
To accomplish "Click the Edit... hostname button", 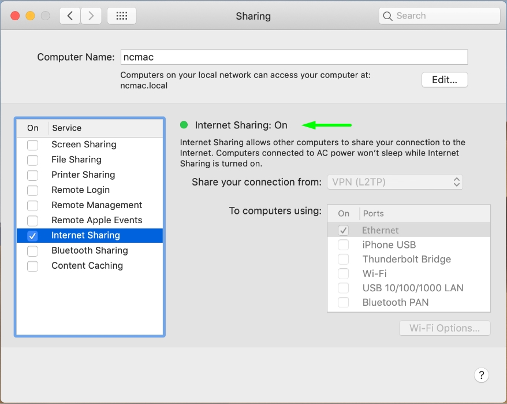I will (x=445, y=80).
